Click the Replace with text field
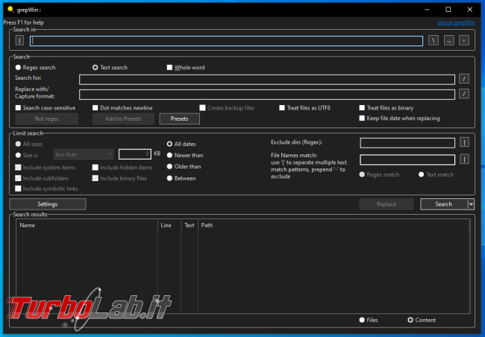 pos(267,94)
